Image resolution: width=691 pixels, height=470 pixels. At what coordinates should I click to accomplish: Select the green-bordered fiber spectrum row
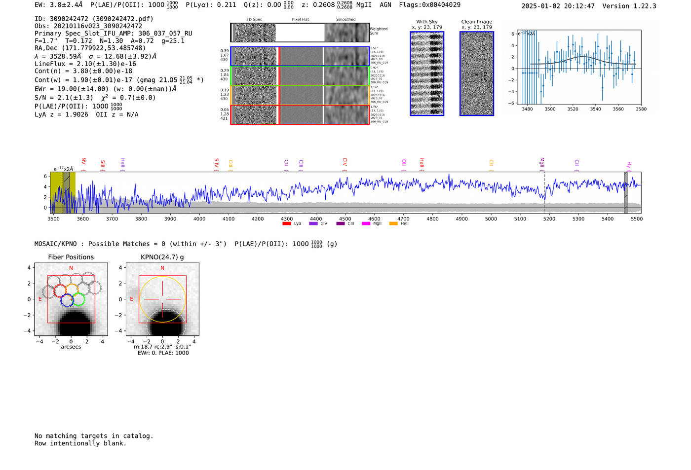tap(300, 76)
